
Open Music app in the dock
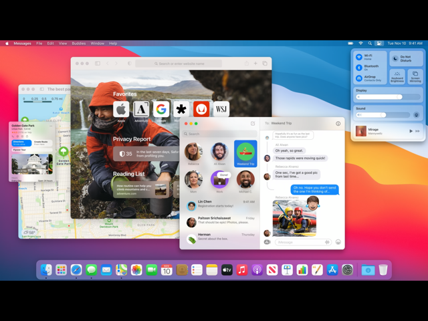point(242,270)
